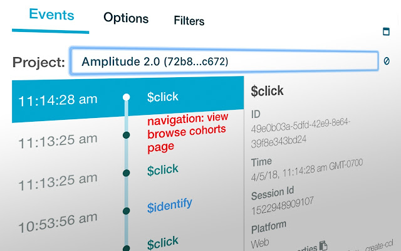Select navigation: view browse cohorts page event

tap(187, 132)
